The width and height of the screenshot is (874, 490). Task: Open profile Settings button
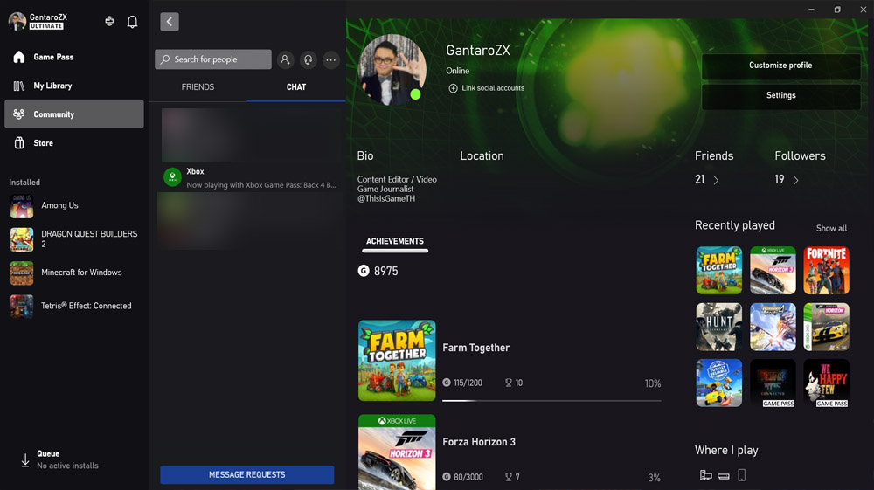(x=780, y=96)
